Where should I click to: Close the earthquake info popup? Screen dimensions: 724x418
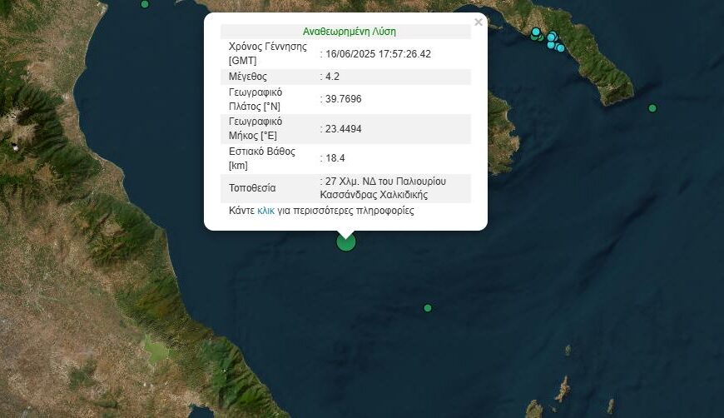click(478, 22)
